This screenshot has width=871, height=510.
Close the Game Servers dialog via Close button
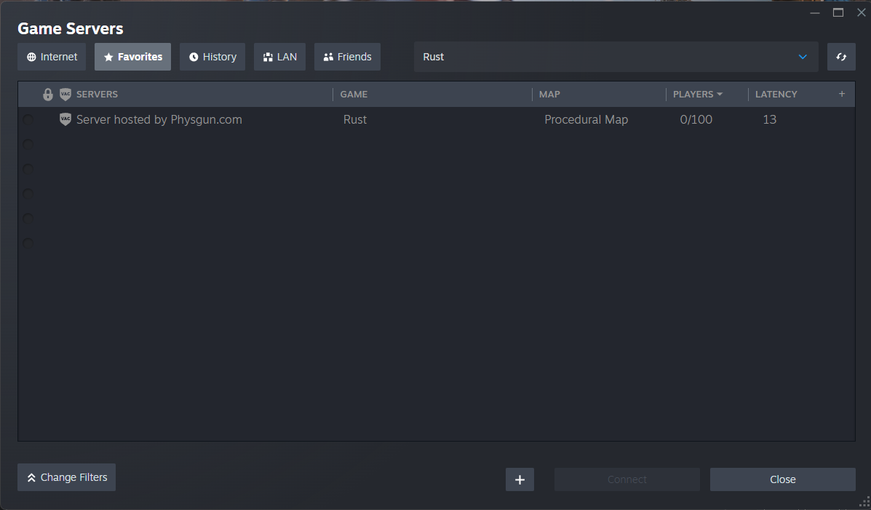pos(782,479)
